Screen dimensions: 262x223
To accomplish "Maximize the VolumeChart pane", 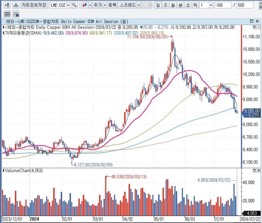I will pos(255,170).
